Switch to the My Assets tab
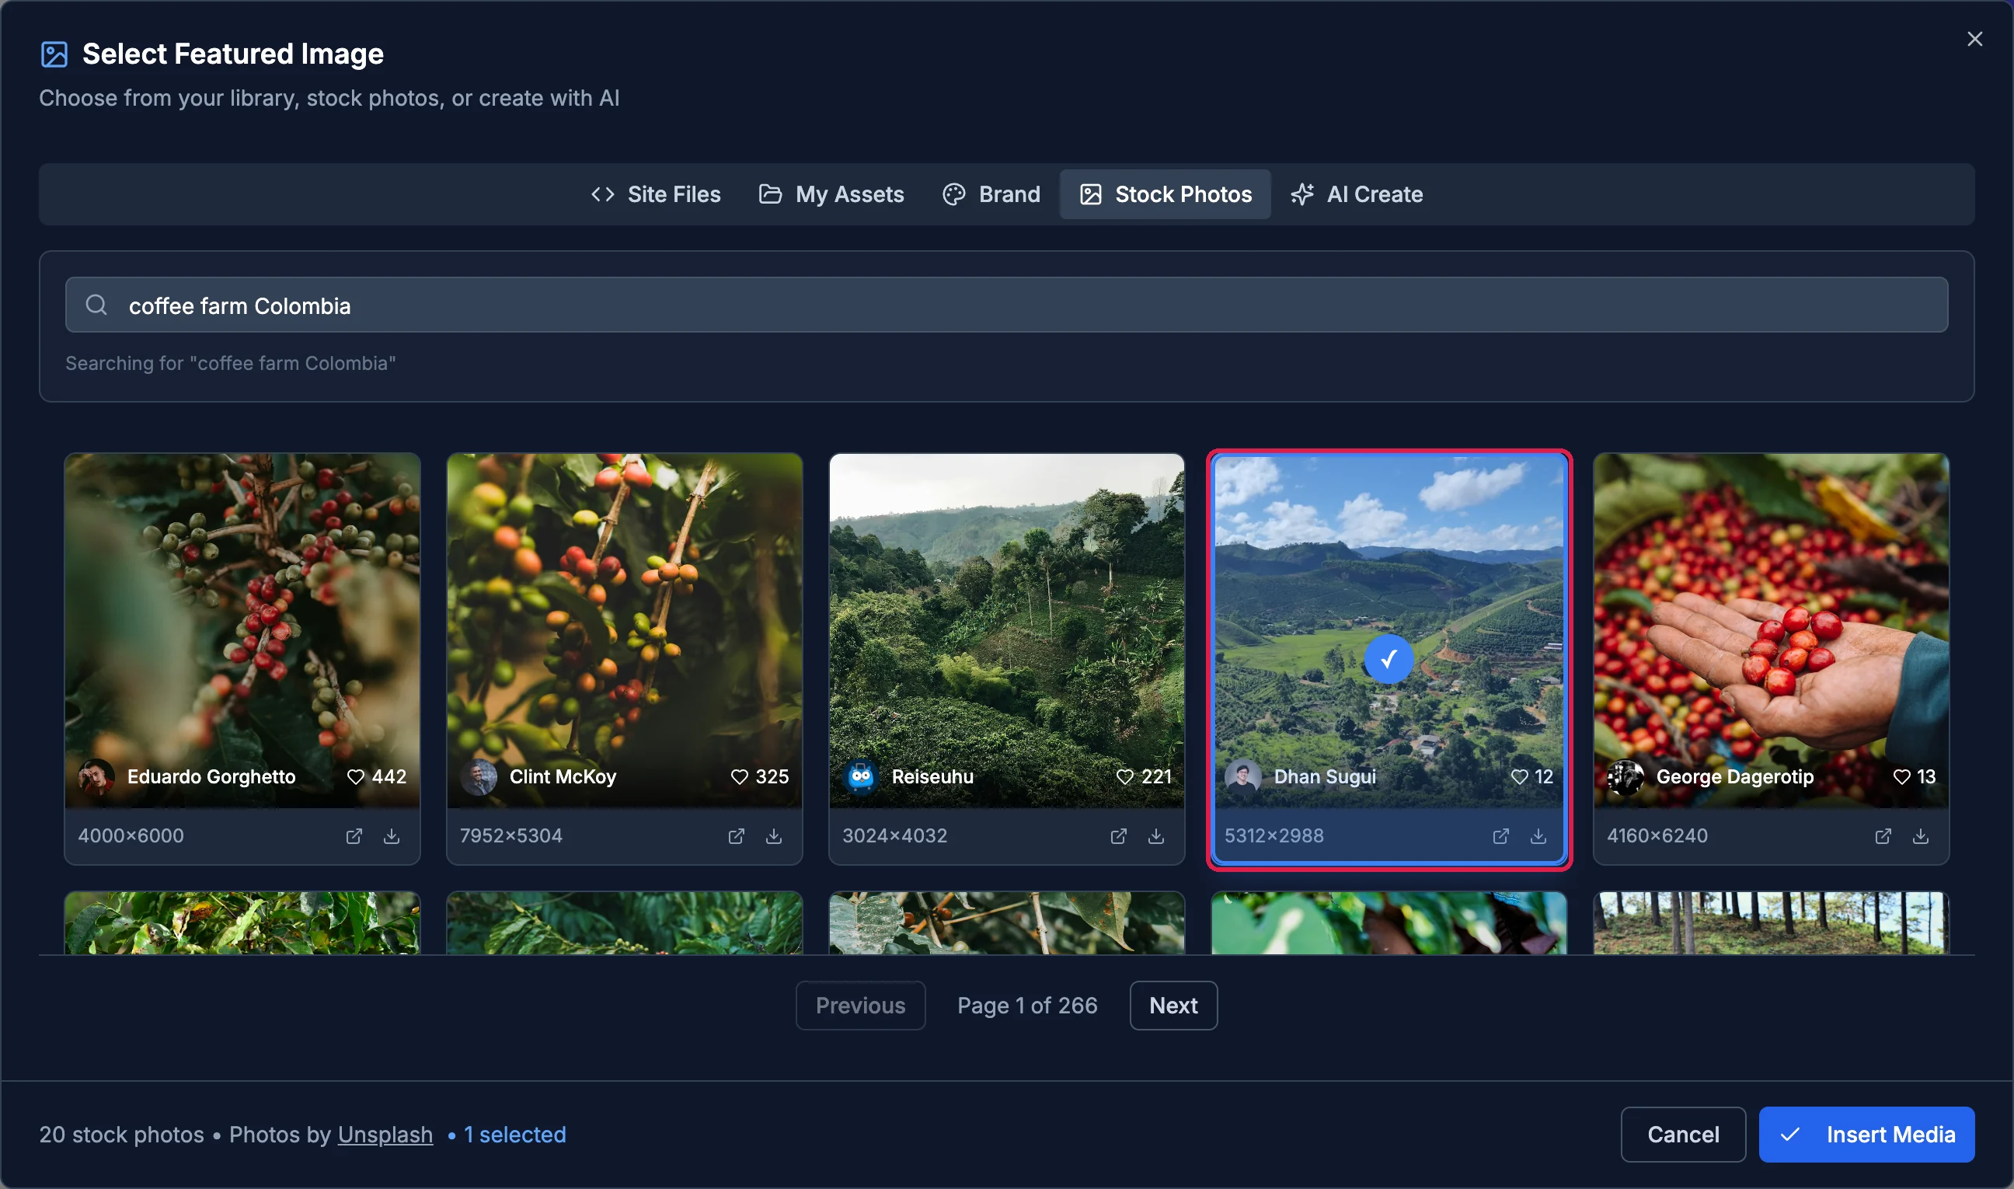 [831, 194]
